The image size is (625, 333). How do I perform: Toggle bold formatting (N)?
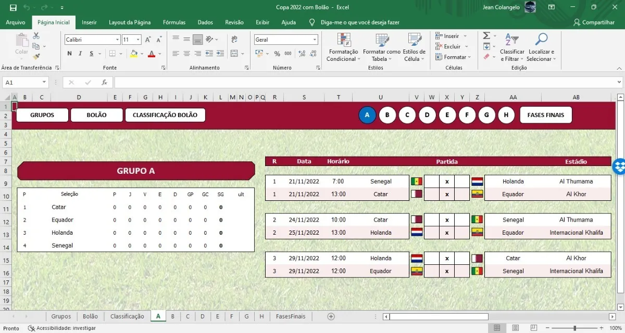[x=69, y=53]
